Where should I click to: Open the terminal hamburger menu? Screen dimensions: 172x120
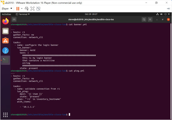(150, 19)
